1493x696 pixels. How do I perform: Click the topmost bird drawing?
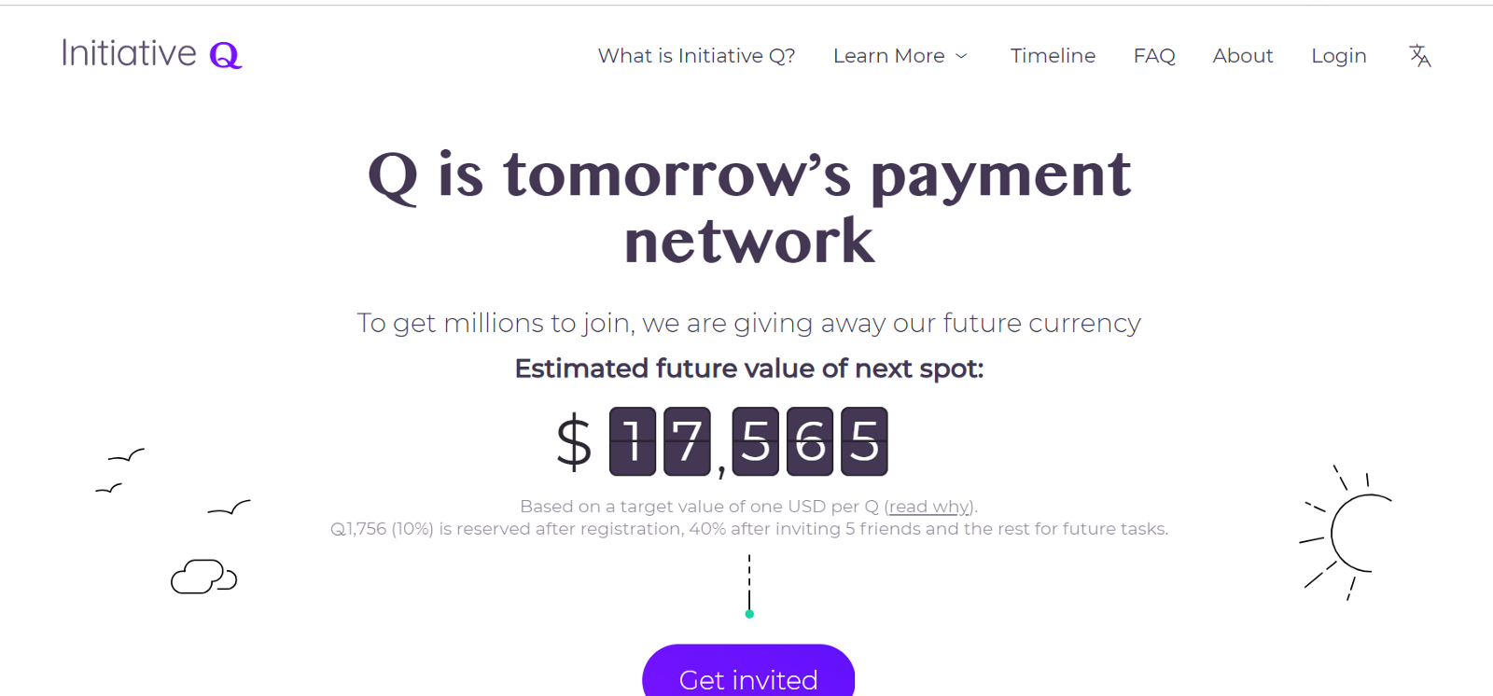click(x=126, y=456)
